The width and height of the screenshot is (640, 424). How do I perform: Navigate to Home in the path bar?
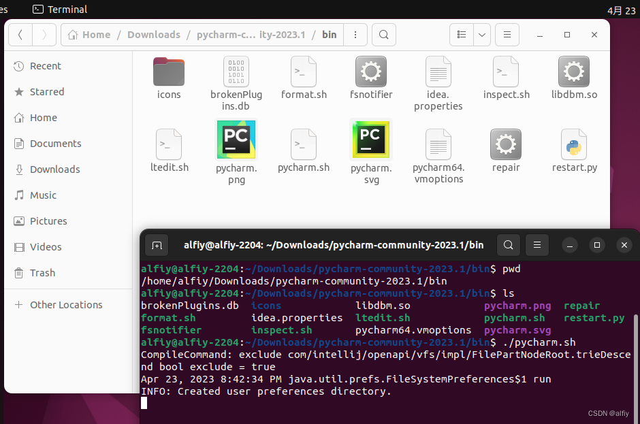tap(89, 35)
